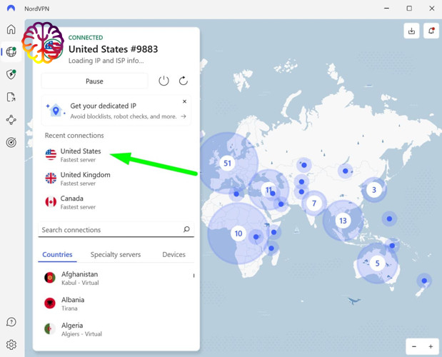Open Meshnet from the sidebar
The height and width of the screenshot is (357, 442).
click(x=11, y=120)
